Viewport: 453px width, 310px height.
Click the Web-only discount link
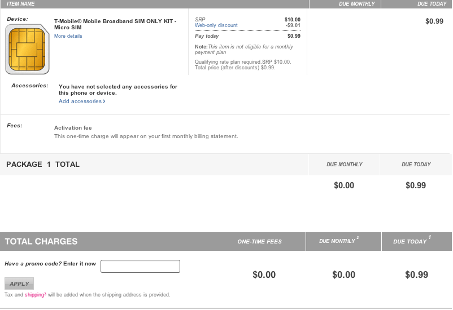(216, 25)
